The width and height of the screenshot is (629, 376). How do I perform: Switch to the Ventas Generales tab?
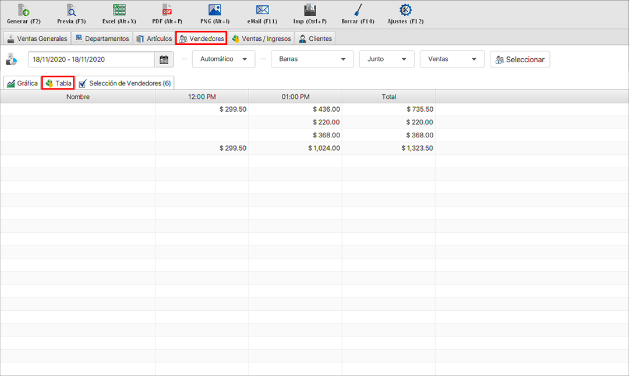tap(37, 39)
